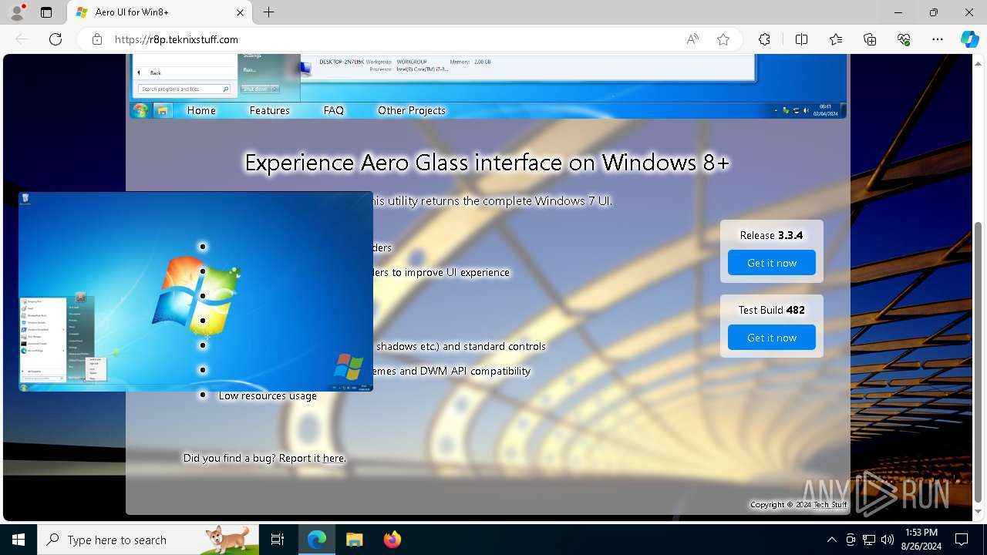Click the Windows 7 desktop preview image
Screen dimensions: 987x555
point(196,291)
